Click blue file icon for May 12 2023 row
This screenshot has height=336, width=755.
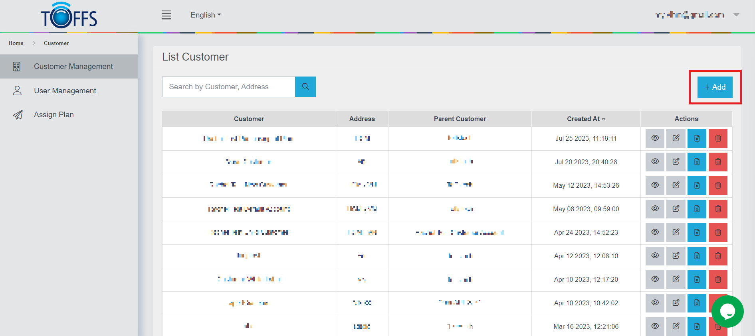696,185
